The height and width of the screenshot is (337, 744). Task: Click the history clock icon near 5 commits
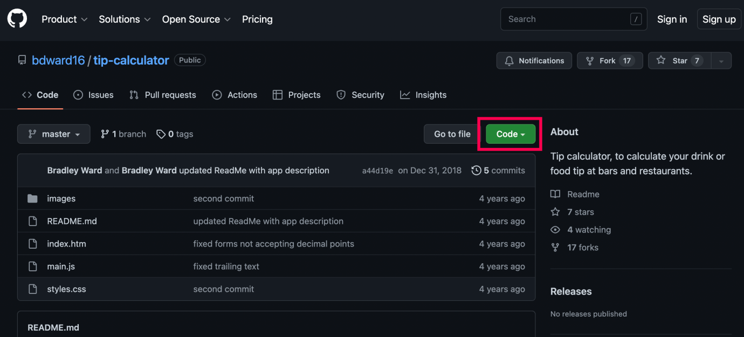click(x=477, y=170)
